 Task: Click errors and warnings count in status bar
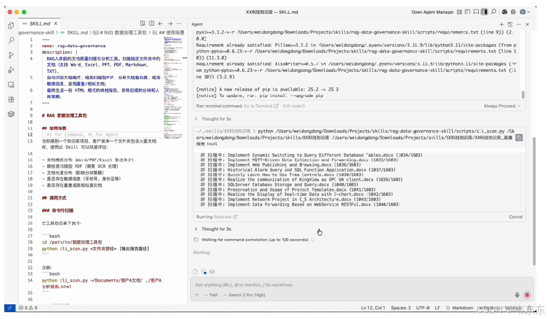(x=28, y=308)
